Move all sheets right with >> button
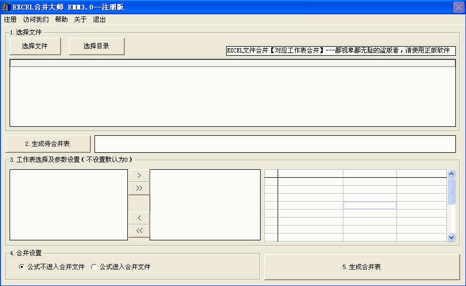 [139, 188]
